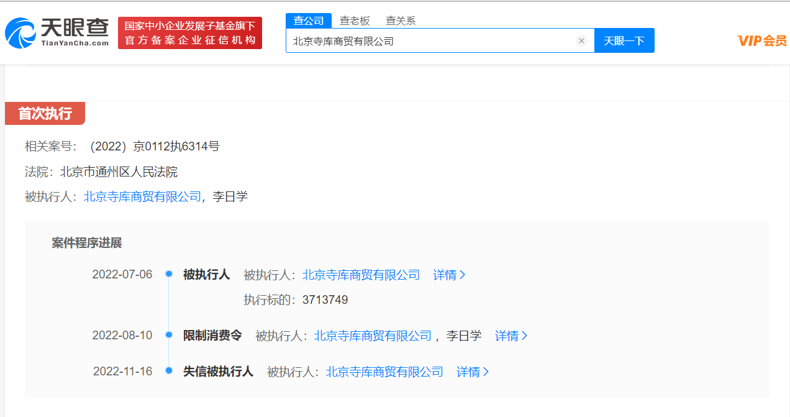Clear the search box with the x icon
The height and width of the screenshot is (417, 790).
tap(581, 41)
